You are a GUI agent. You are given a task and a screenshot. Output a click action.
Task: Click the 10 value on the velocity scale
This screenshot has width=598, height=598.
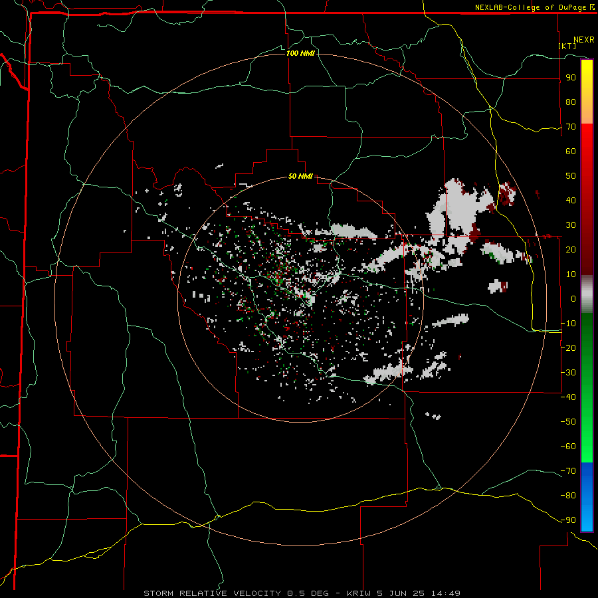pyautogui.click(x=571, y=274)
